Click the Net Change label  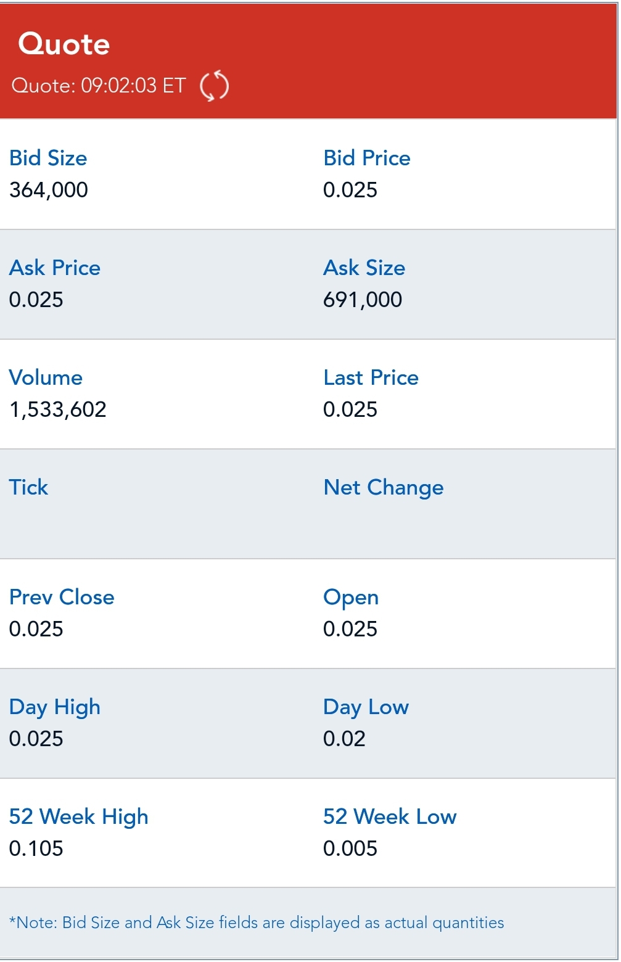[384, 488]
